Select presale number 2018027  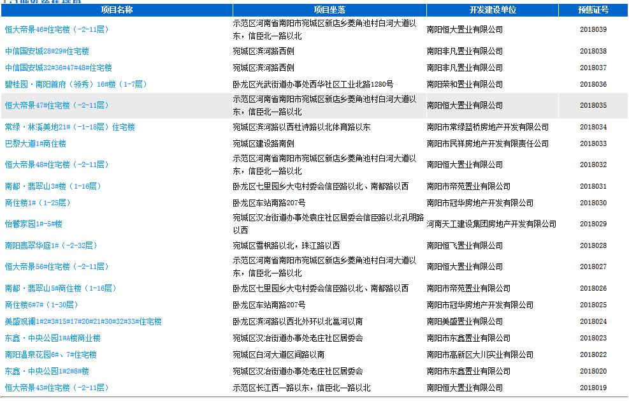tap(593, 266)
